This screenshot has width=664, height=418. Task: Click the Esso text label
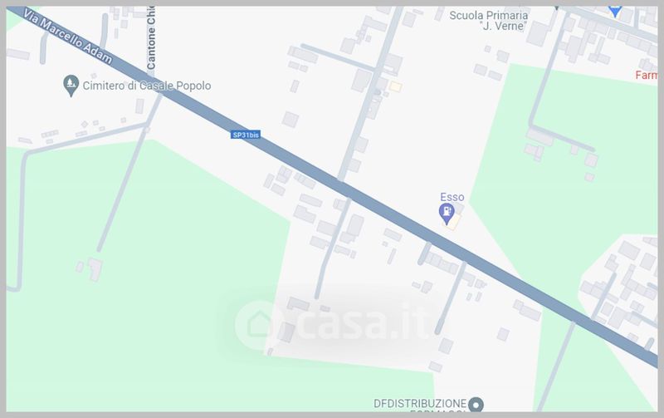[452, 197]
